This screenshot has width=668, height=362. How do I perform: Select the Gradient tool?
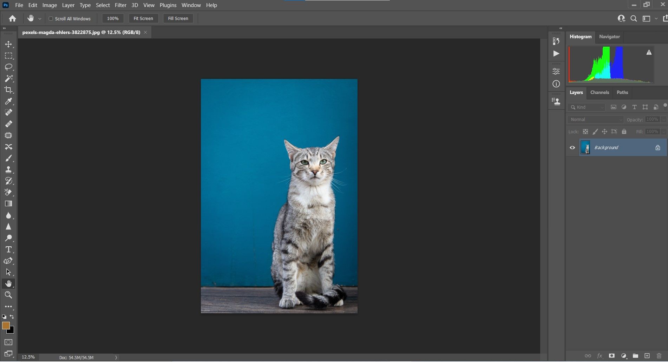pos(8,204)
